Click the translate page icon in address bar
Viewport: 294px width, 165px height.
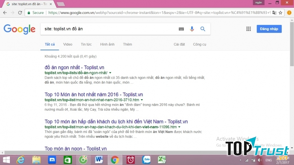click(x=274, y=12)
